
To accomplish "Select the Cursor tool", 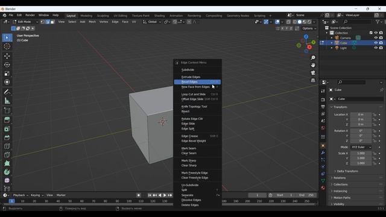I will pos(7,46).
